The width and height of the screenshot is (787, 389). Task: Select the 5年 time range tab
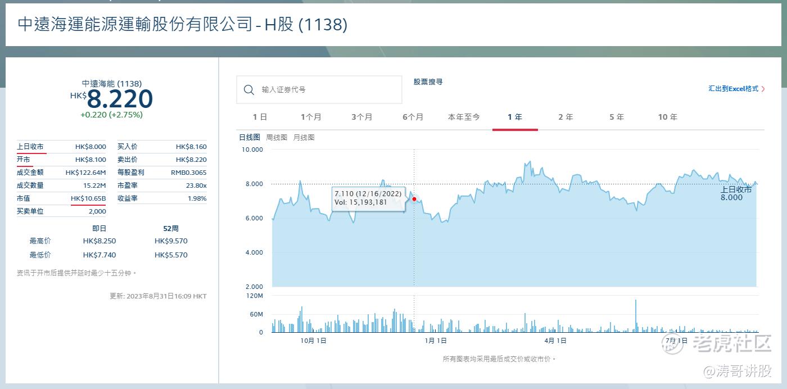coord(617,117)
